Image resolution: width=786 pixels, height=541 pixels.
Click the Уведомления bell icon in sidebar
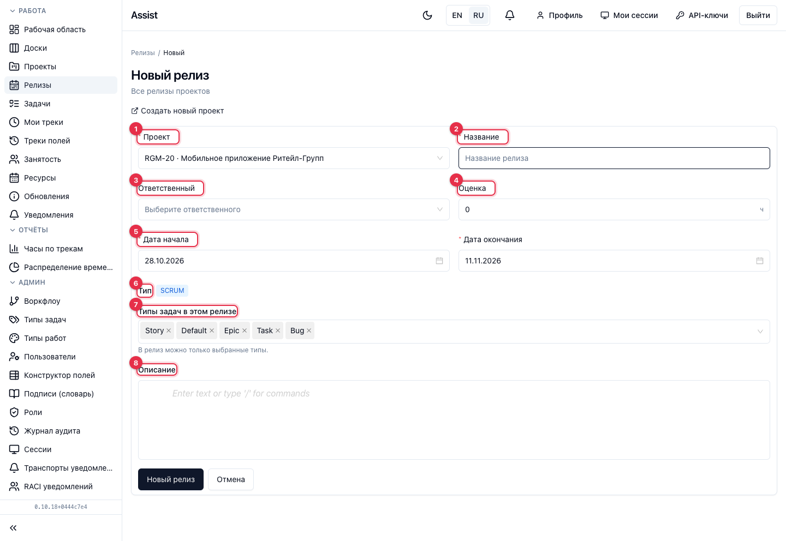pyautogui.click(x=14, y=215)
